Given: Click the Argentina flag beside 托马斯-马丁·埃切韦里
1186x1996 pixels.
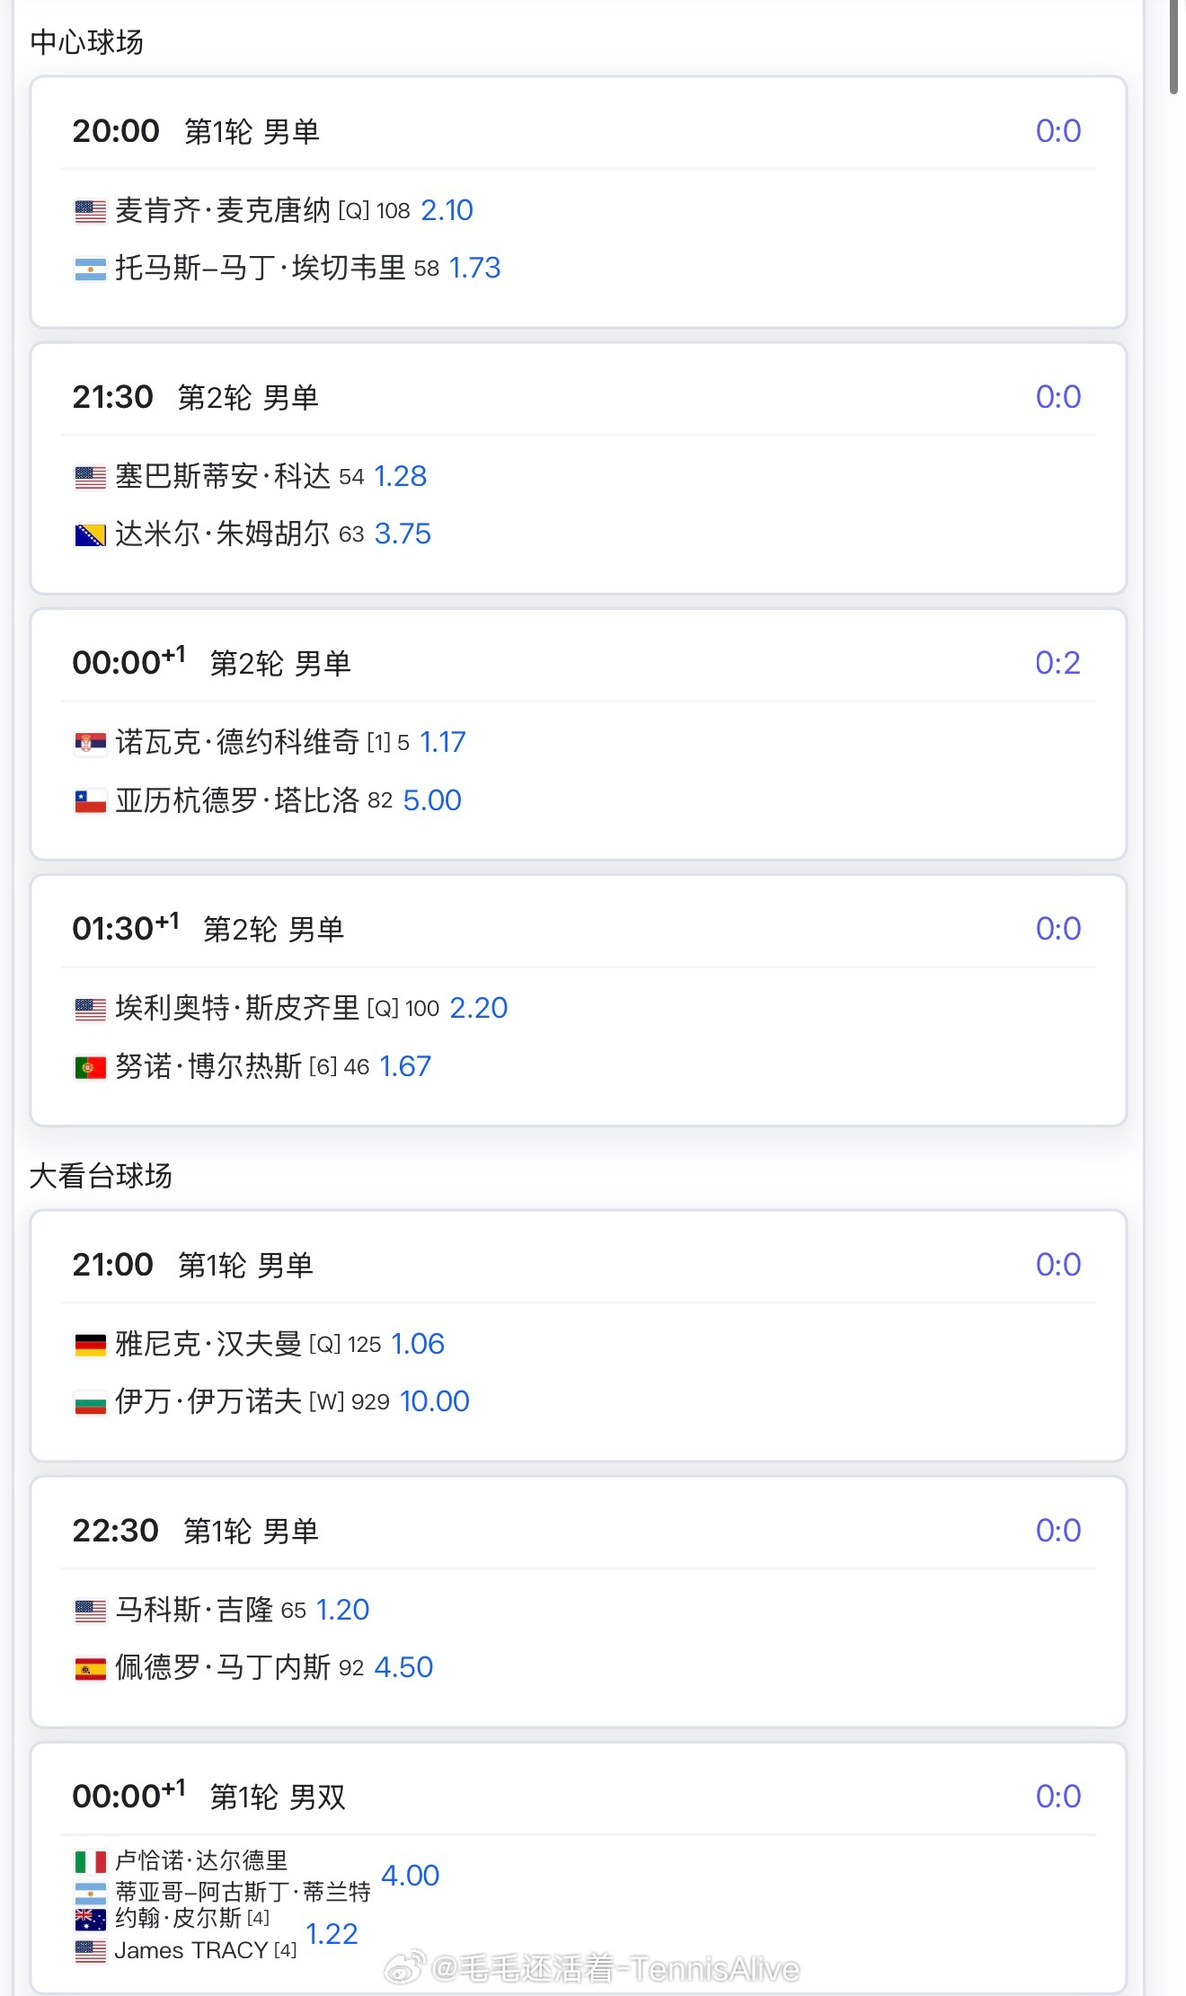Looking at the screenshot, I should pos(90,269).
